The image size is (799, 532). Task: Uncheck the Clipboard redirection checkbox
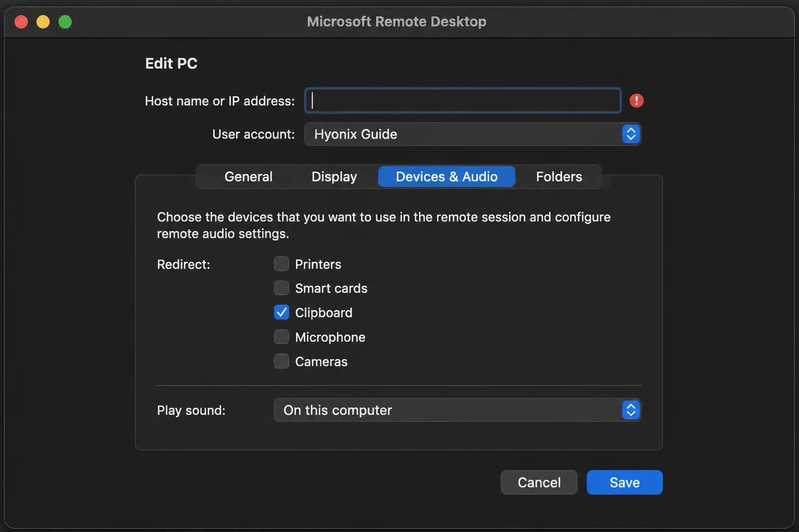pos(281,312)
